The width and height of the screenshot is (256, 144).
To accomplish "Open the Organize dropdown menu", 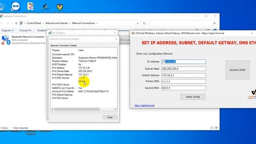I will click(x=7, y=30).
